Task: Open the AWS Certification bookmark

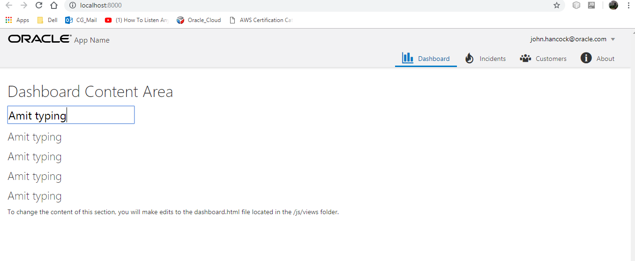Action: pyautogui.click(x=261, y=20)
